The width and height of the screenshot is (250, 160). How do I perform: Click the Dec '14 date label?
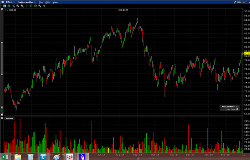click(x=190, y=155)
